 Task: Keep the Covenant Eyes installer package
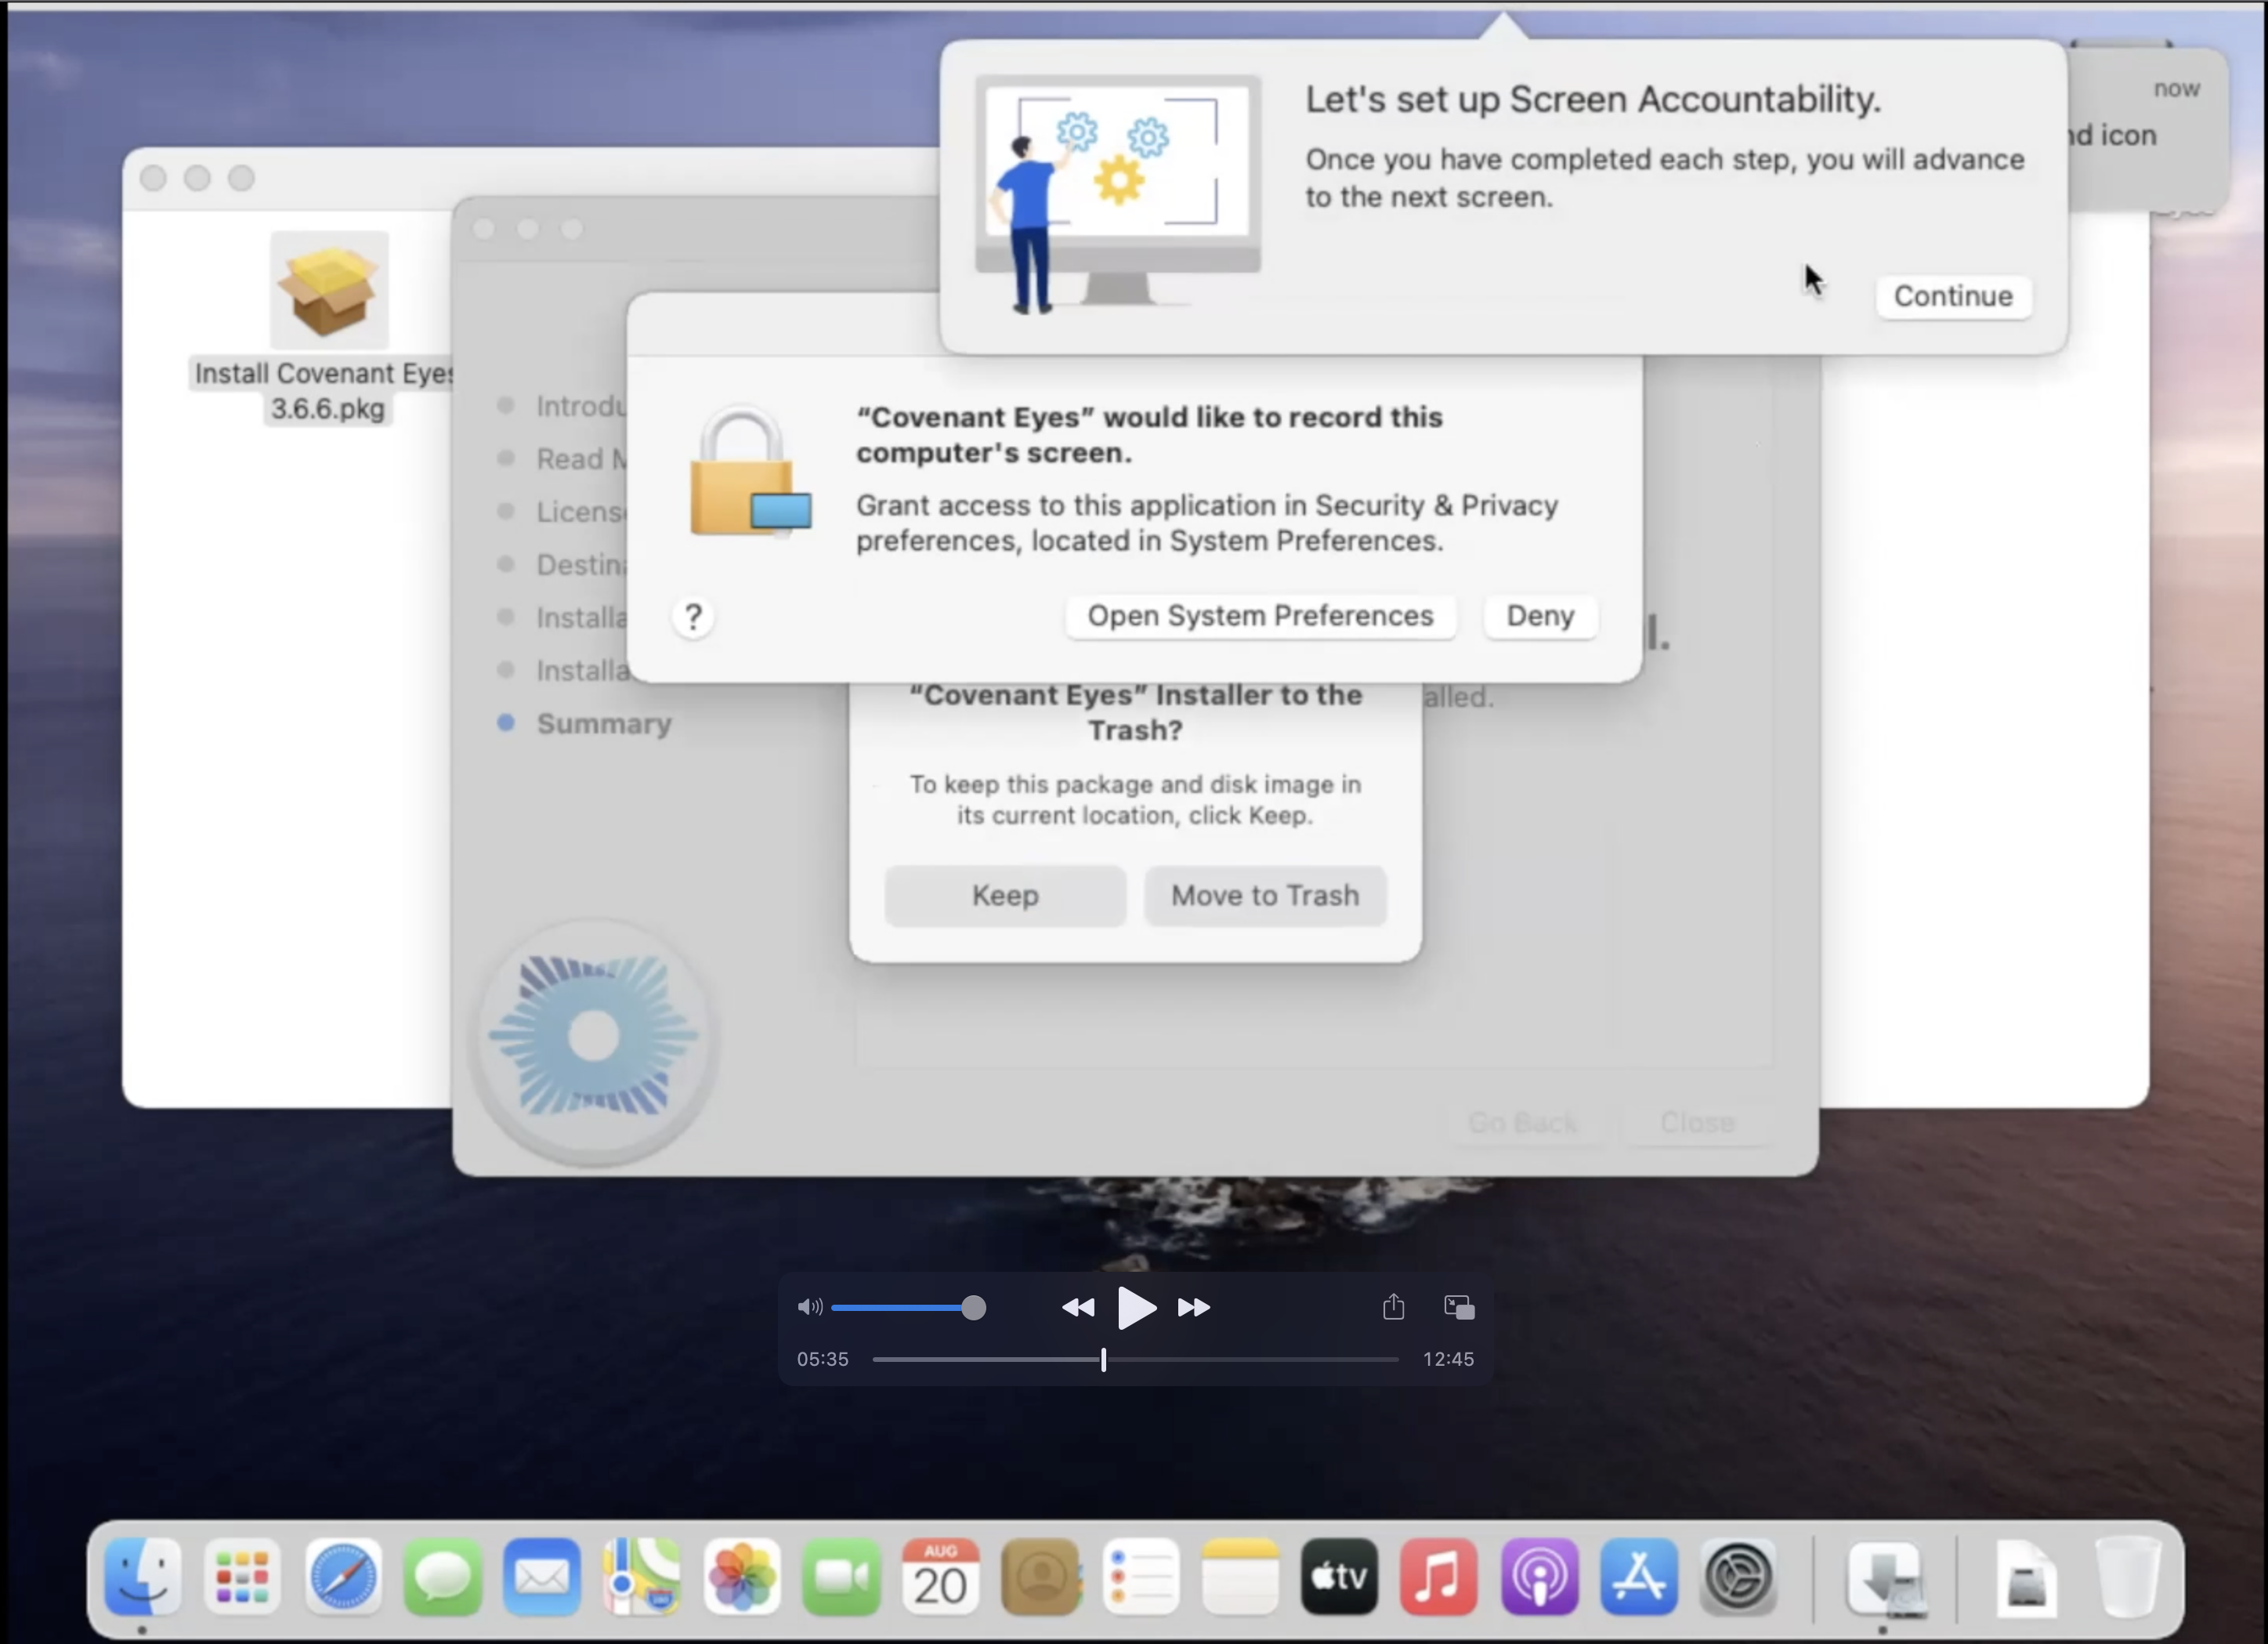click(1005, 895)
